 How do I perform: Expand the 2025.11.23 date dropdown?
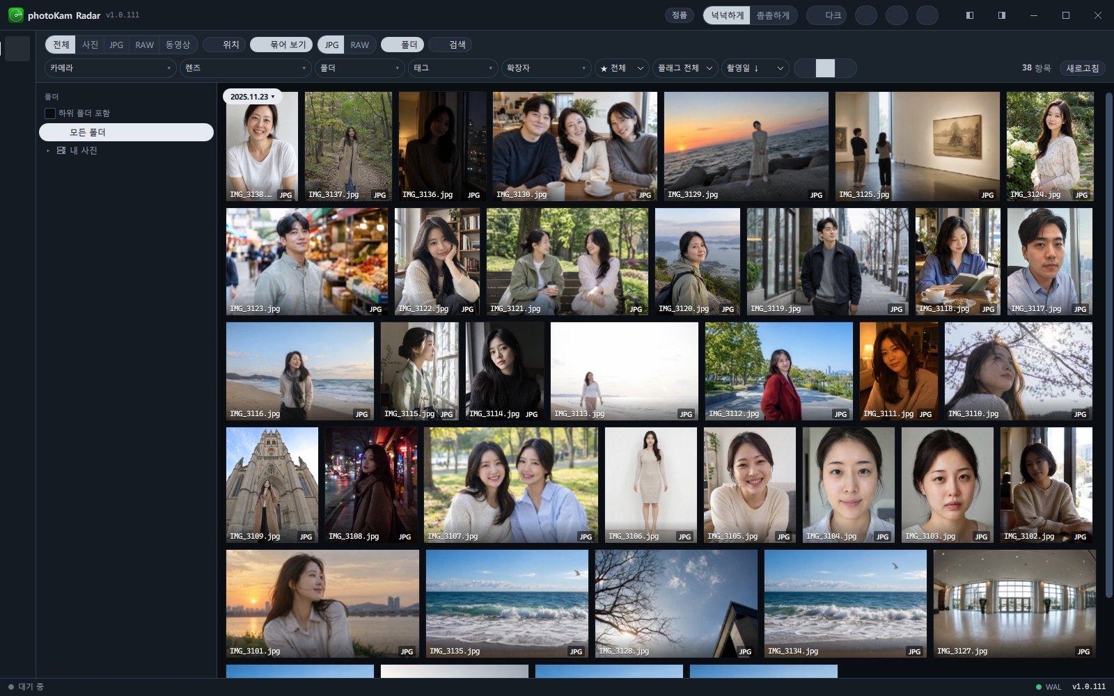tap(253, 97)
